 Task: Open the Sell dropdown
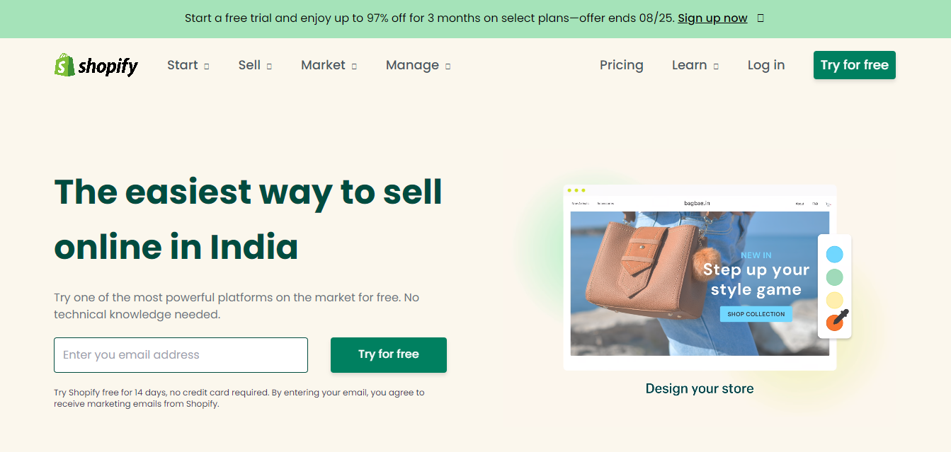254,65
